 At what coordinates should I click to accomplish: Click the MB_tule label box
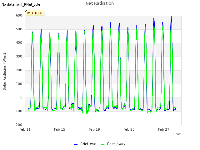[x=35, y=13]
